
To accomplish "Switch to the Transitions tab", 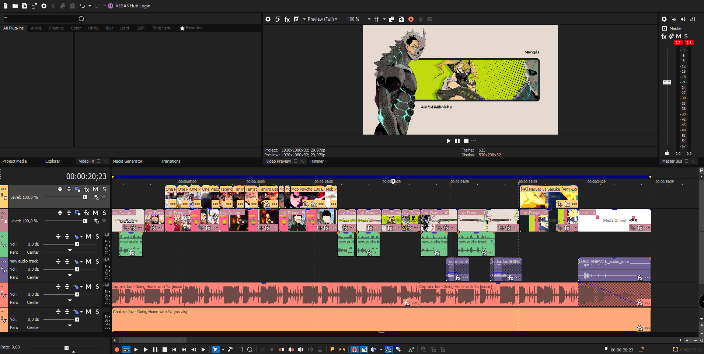I will click(171, 161).
